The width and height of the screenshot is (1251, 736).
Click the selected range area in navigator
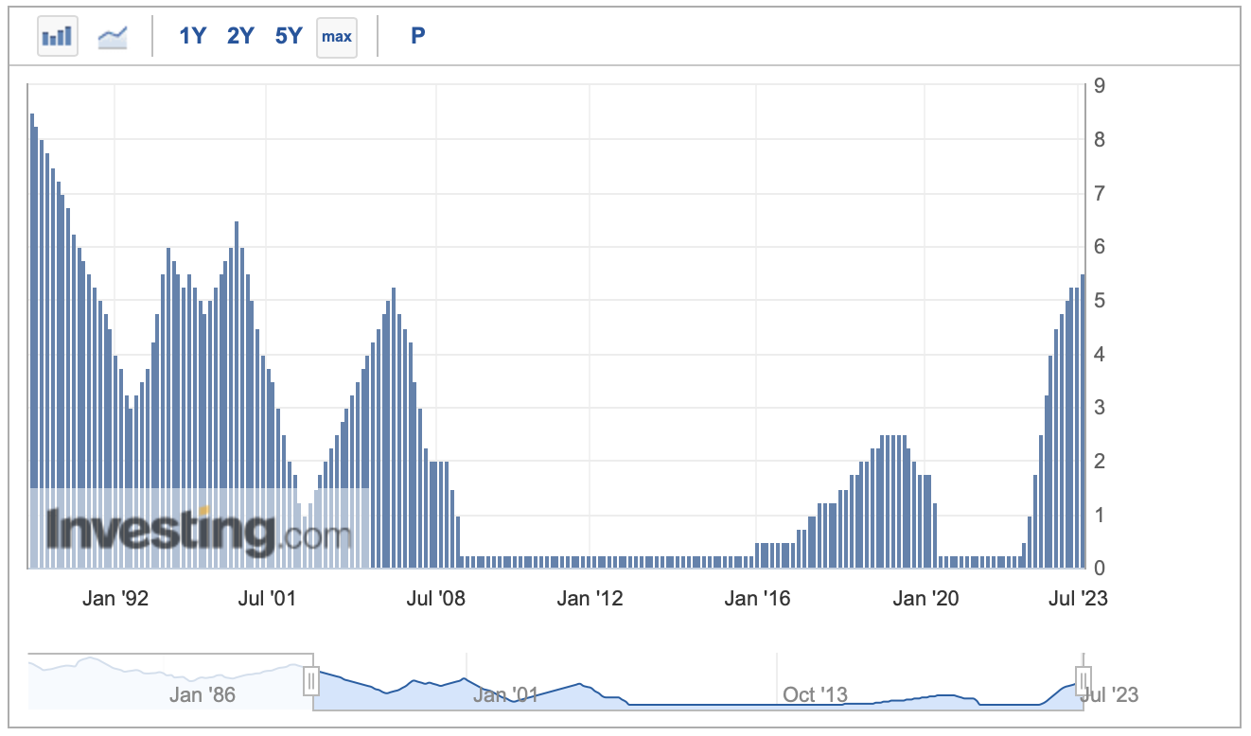click(697, 681)
